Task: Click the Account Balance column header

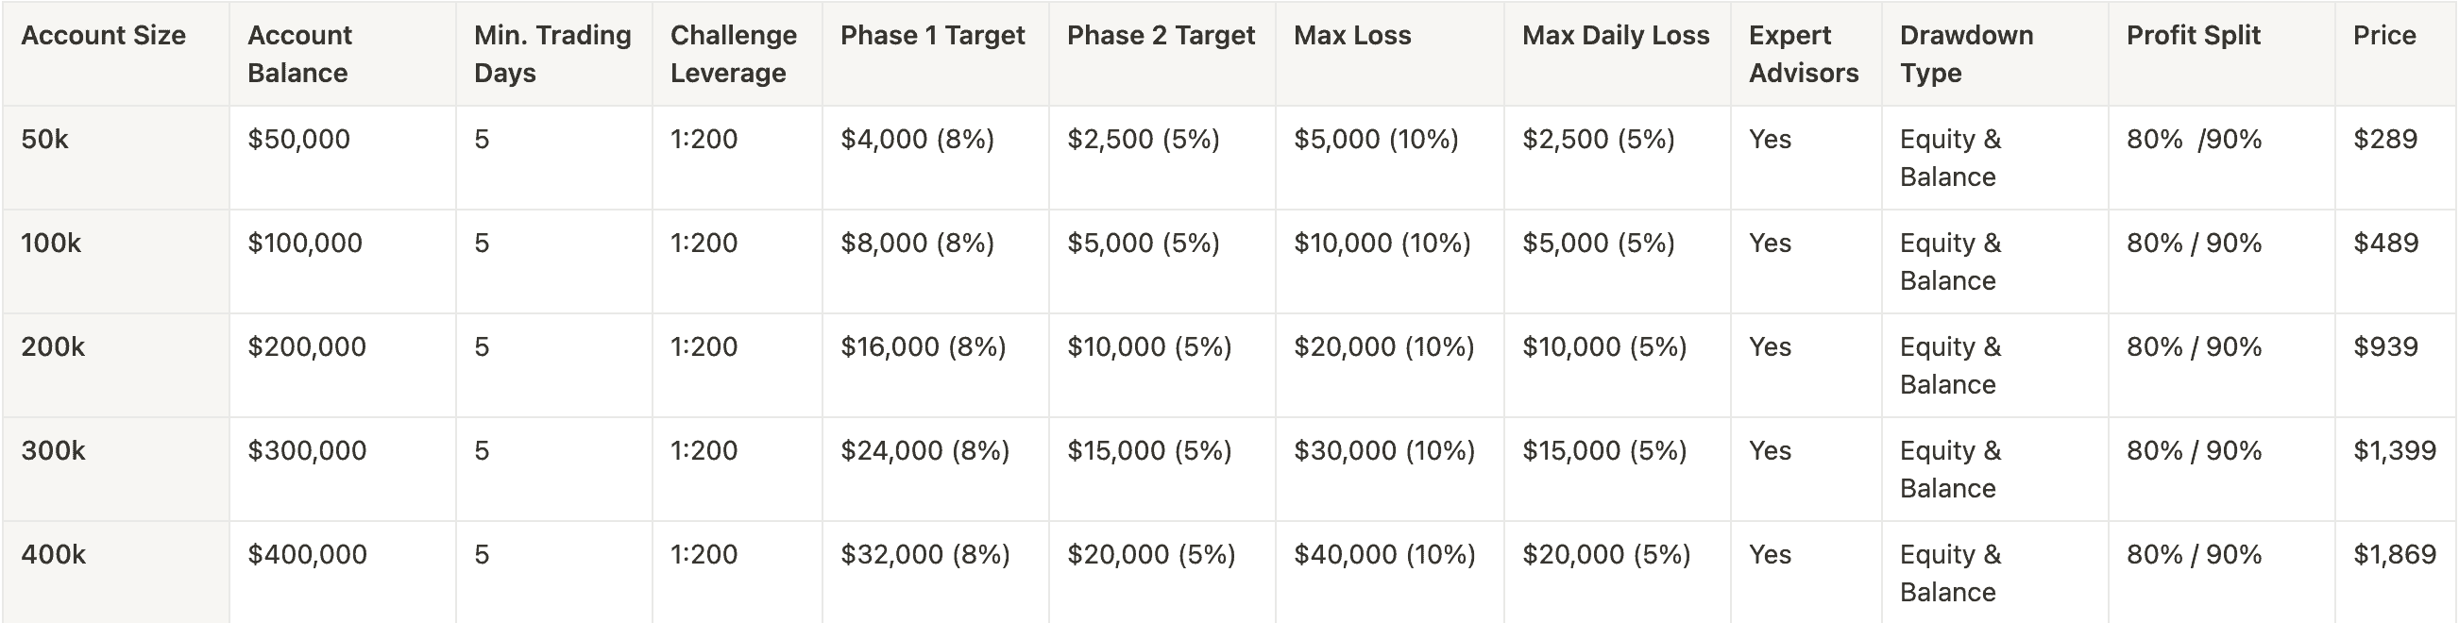Action: pos(299,55)
